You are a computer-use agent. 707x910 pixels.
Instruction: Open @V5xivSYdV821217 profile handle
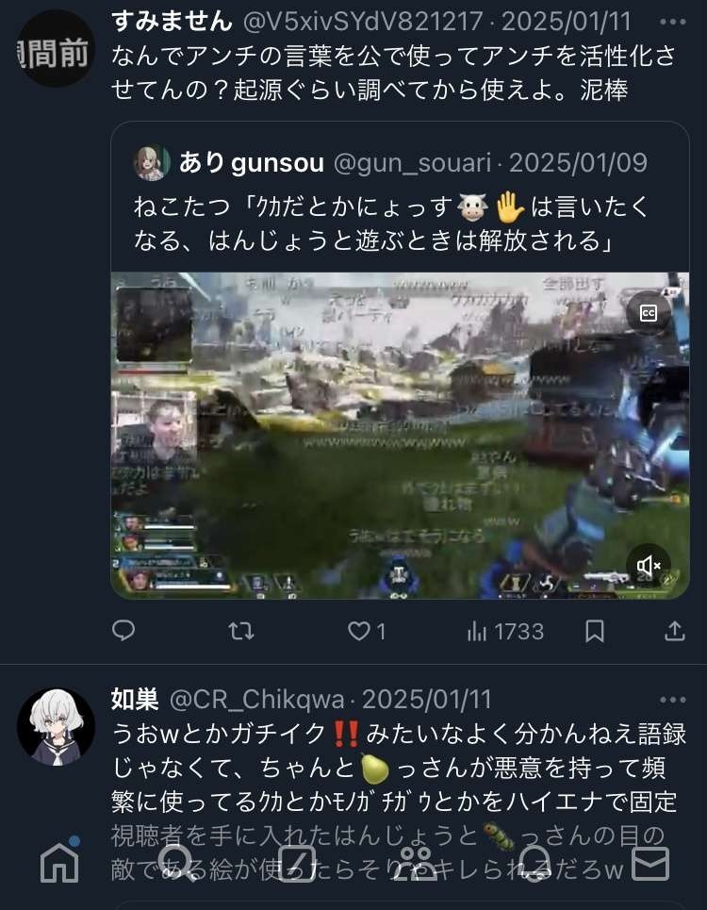pos(363,22)
